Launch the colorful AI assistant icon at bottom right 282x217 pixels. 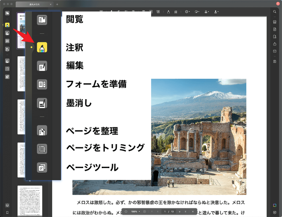(x=275, y=205)
